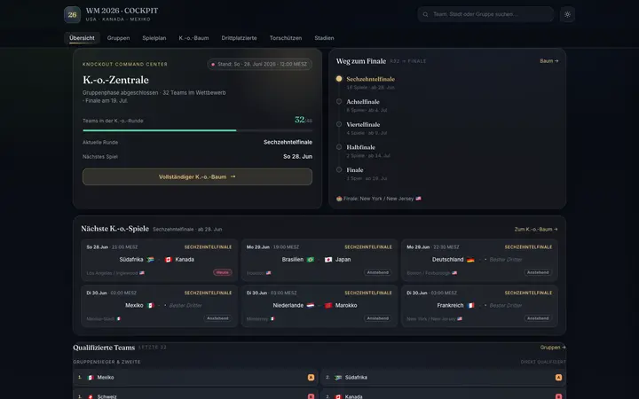Open the Südafrika vs Kanada match card
The height and width of the screenshot is (399, 639).
point(160,260)
